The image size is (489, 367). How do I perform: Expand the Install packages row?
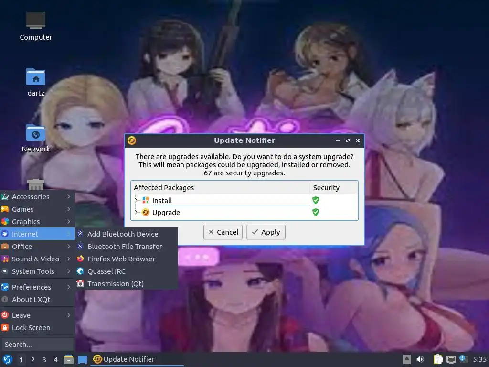136,200
